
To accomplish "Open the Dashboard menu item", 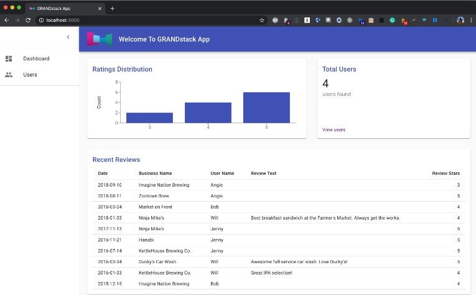I will click(36, 59).
